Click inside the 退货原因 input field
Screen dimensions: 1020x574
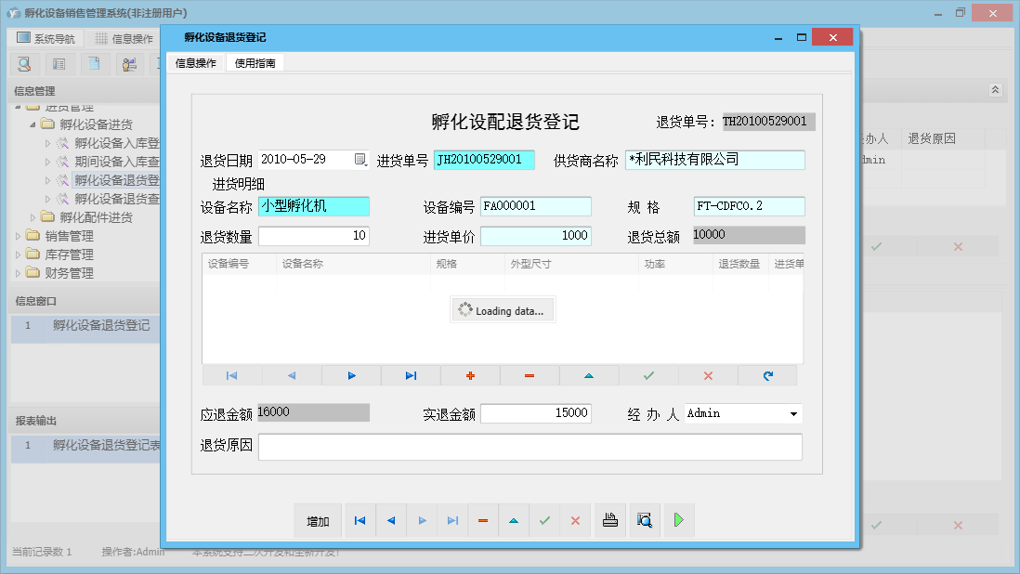point(530,447)
